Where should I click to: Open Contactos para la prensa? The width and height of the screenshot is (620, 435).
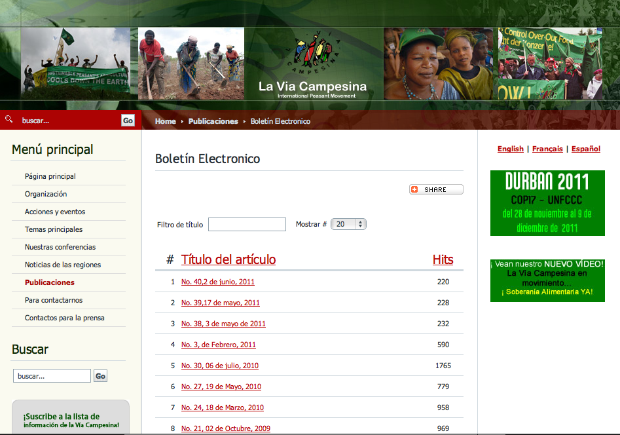65,318
